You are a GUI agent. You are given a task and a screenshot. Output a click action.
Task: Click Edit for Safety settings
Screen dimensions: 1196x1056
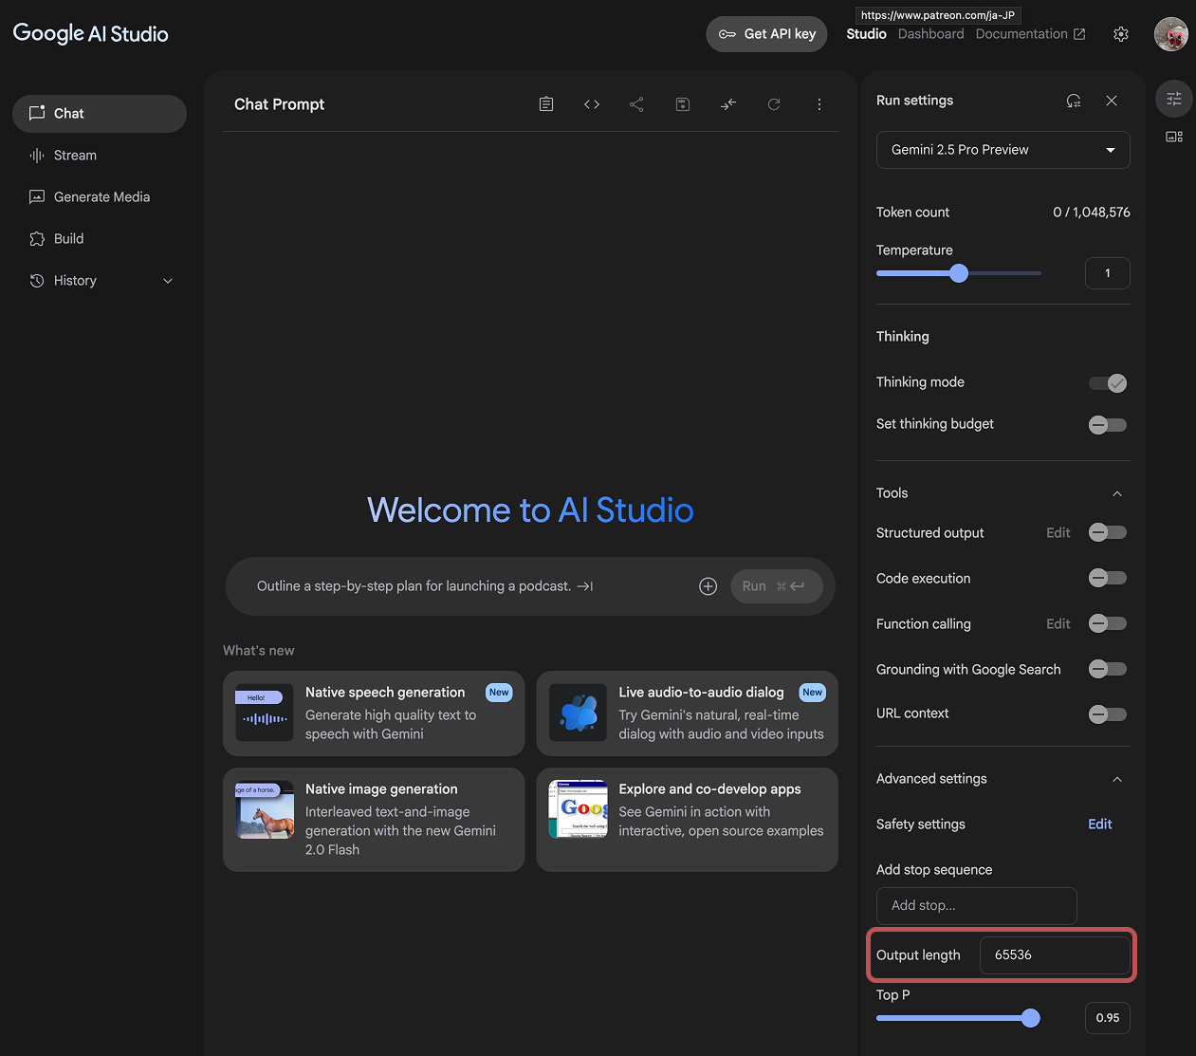[x=1100, y=824]
